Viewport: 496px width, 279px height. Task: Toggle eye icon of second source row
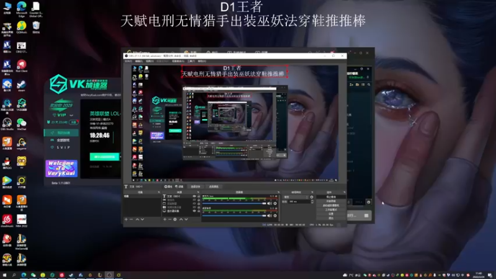pos(194,200)
